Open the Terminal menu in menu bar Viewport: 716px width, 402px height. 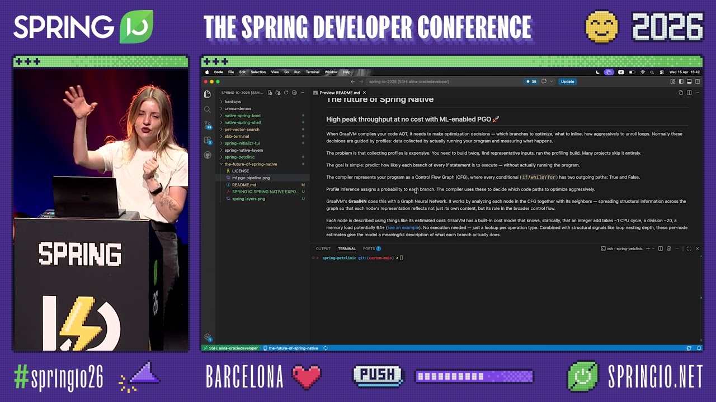[x=313, y=72]
